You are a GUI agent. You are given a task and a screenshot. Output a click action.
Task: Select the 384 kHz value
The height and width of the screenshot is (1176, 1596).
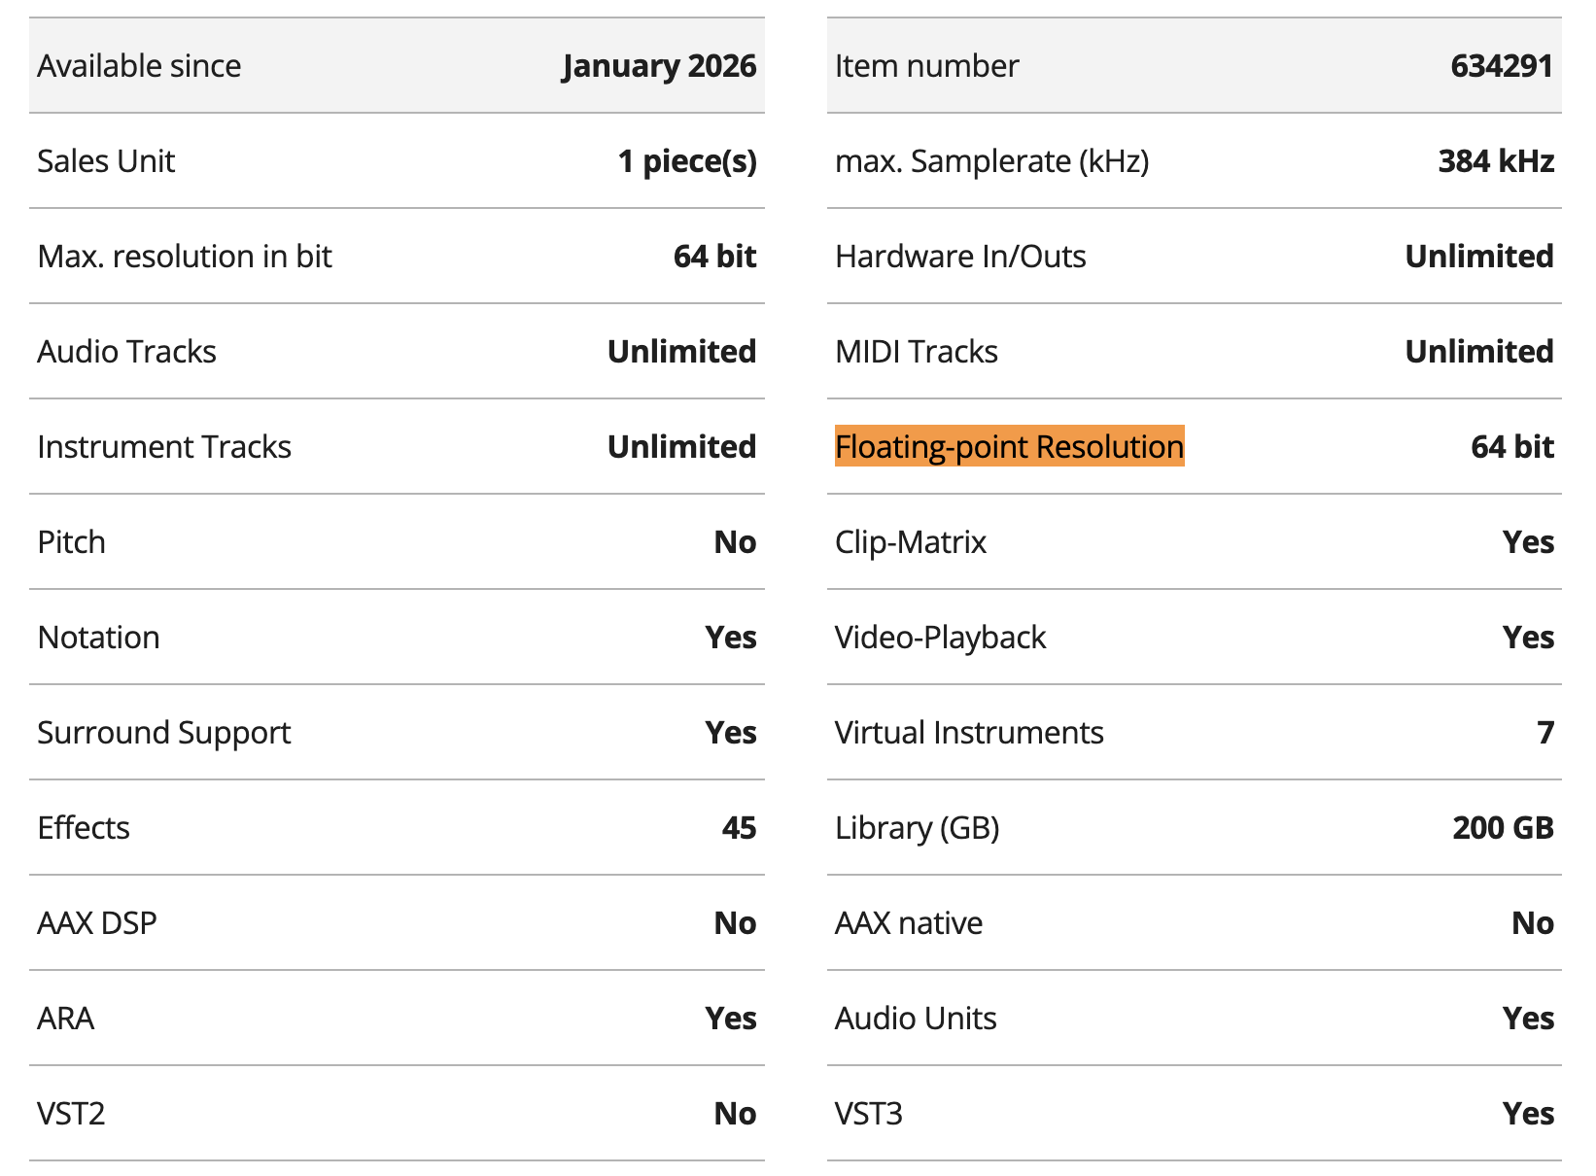pos(1496,161)
